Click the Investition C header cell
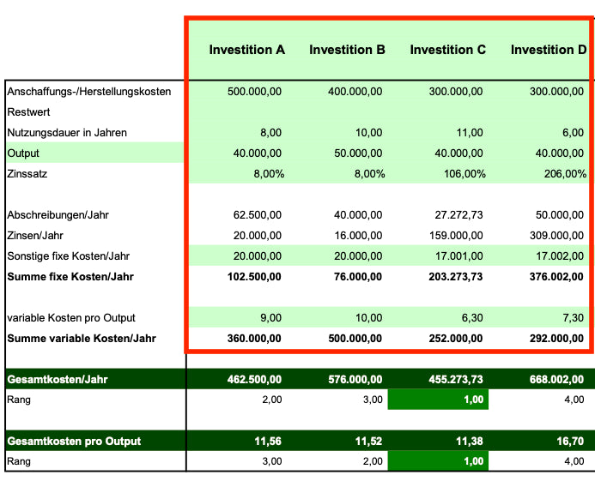Image resolution: width=595 pixels, height=481 pixels. tap(447, 50)
